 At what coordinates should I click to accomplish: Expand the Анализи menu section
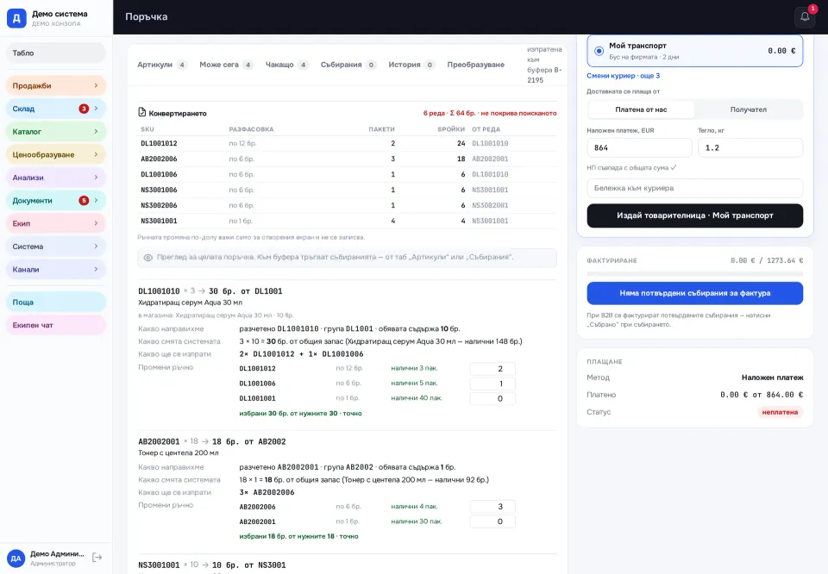click(56, 178)
